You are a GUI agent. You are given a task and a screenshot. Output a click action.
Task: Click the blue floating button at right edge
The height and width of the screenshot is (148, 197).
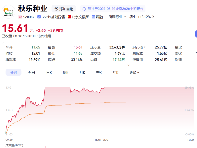tap(196, 34)
